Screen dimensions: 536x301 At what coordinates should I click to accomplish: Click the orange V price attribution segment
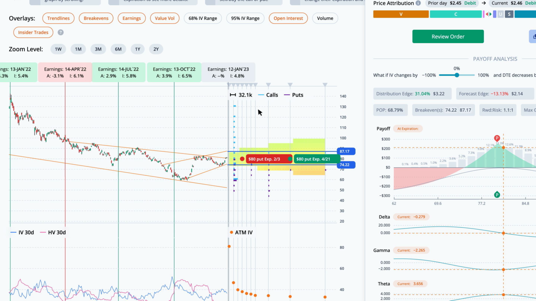(401, 14)
